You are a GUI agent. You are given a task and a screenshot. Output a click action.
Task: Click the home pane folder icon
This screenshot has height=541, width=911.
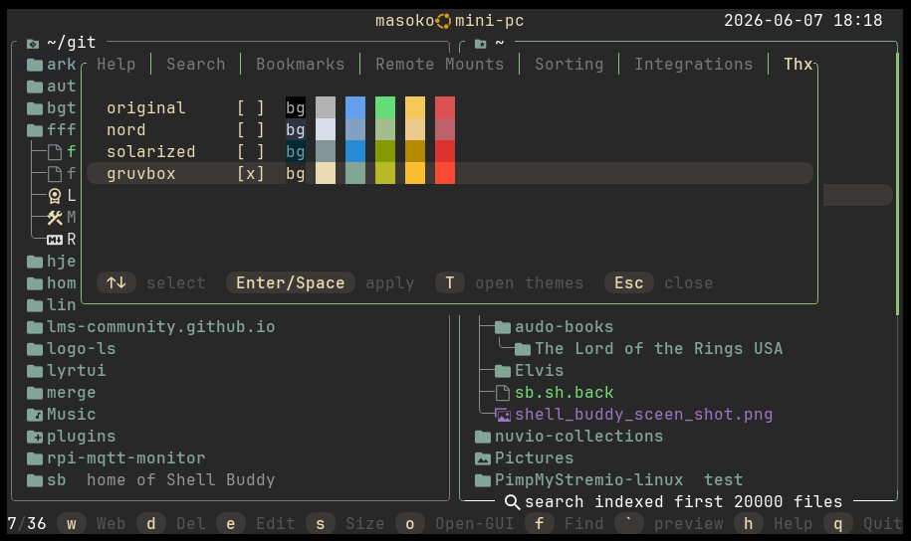point(481,44)
